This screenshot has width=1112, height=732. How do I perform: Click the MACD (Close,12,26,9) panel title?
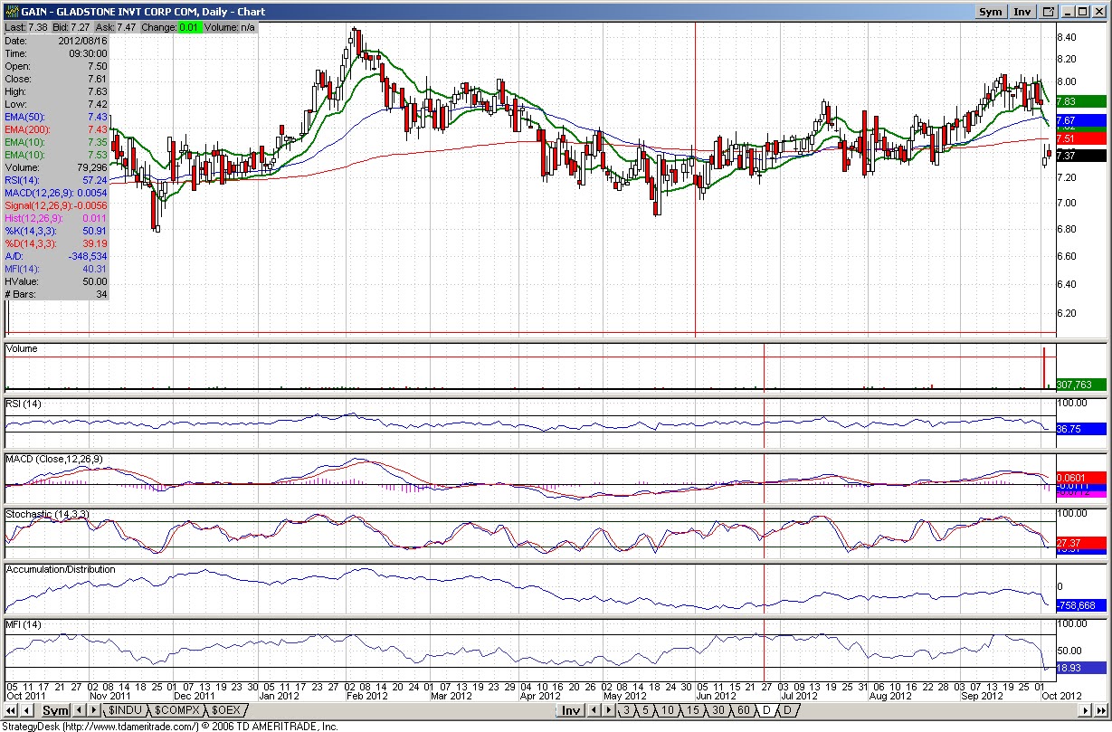coord(55,460)
